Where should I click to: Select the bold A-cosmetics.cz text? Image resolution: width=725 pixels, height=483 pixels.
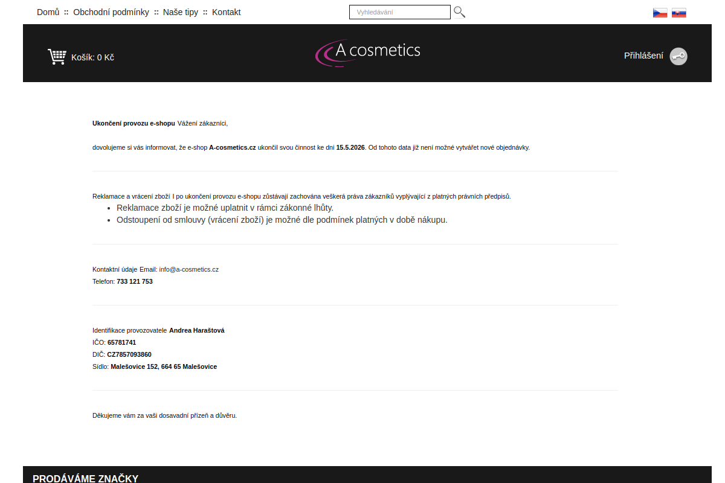click(x=233, y=147)
